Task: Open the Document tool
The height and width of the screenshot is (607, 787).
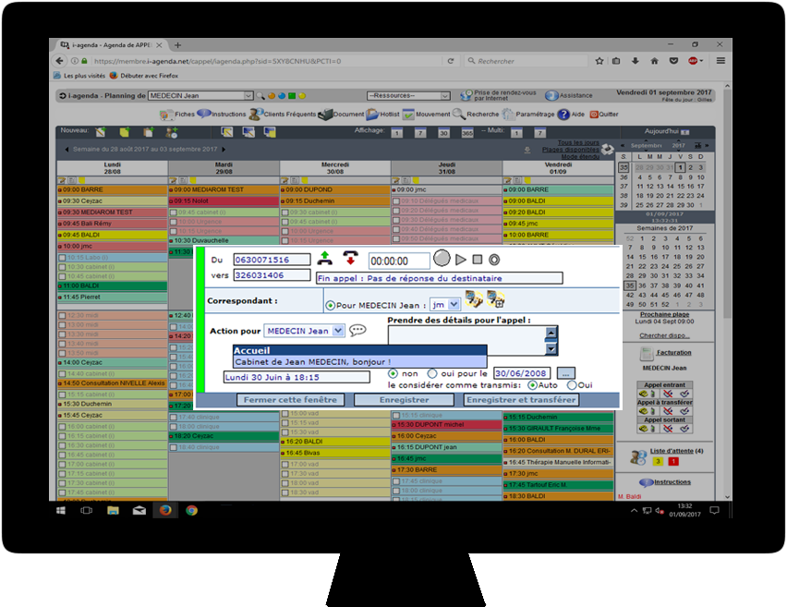Action: pos(341,114)
